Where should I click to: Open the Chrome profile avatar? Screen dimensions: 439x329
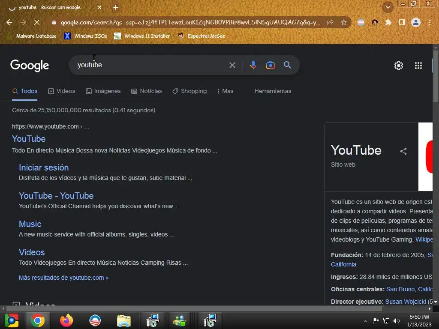click(416, 22)
